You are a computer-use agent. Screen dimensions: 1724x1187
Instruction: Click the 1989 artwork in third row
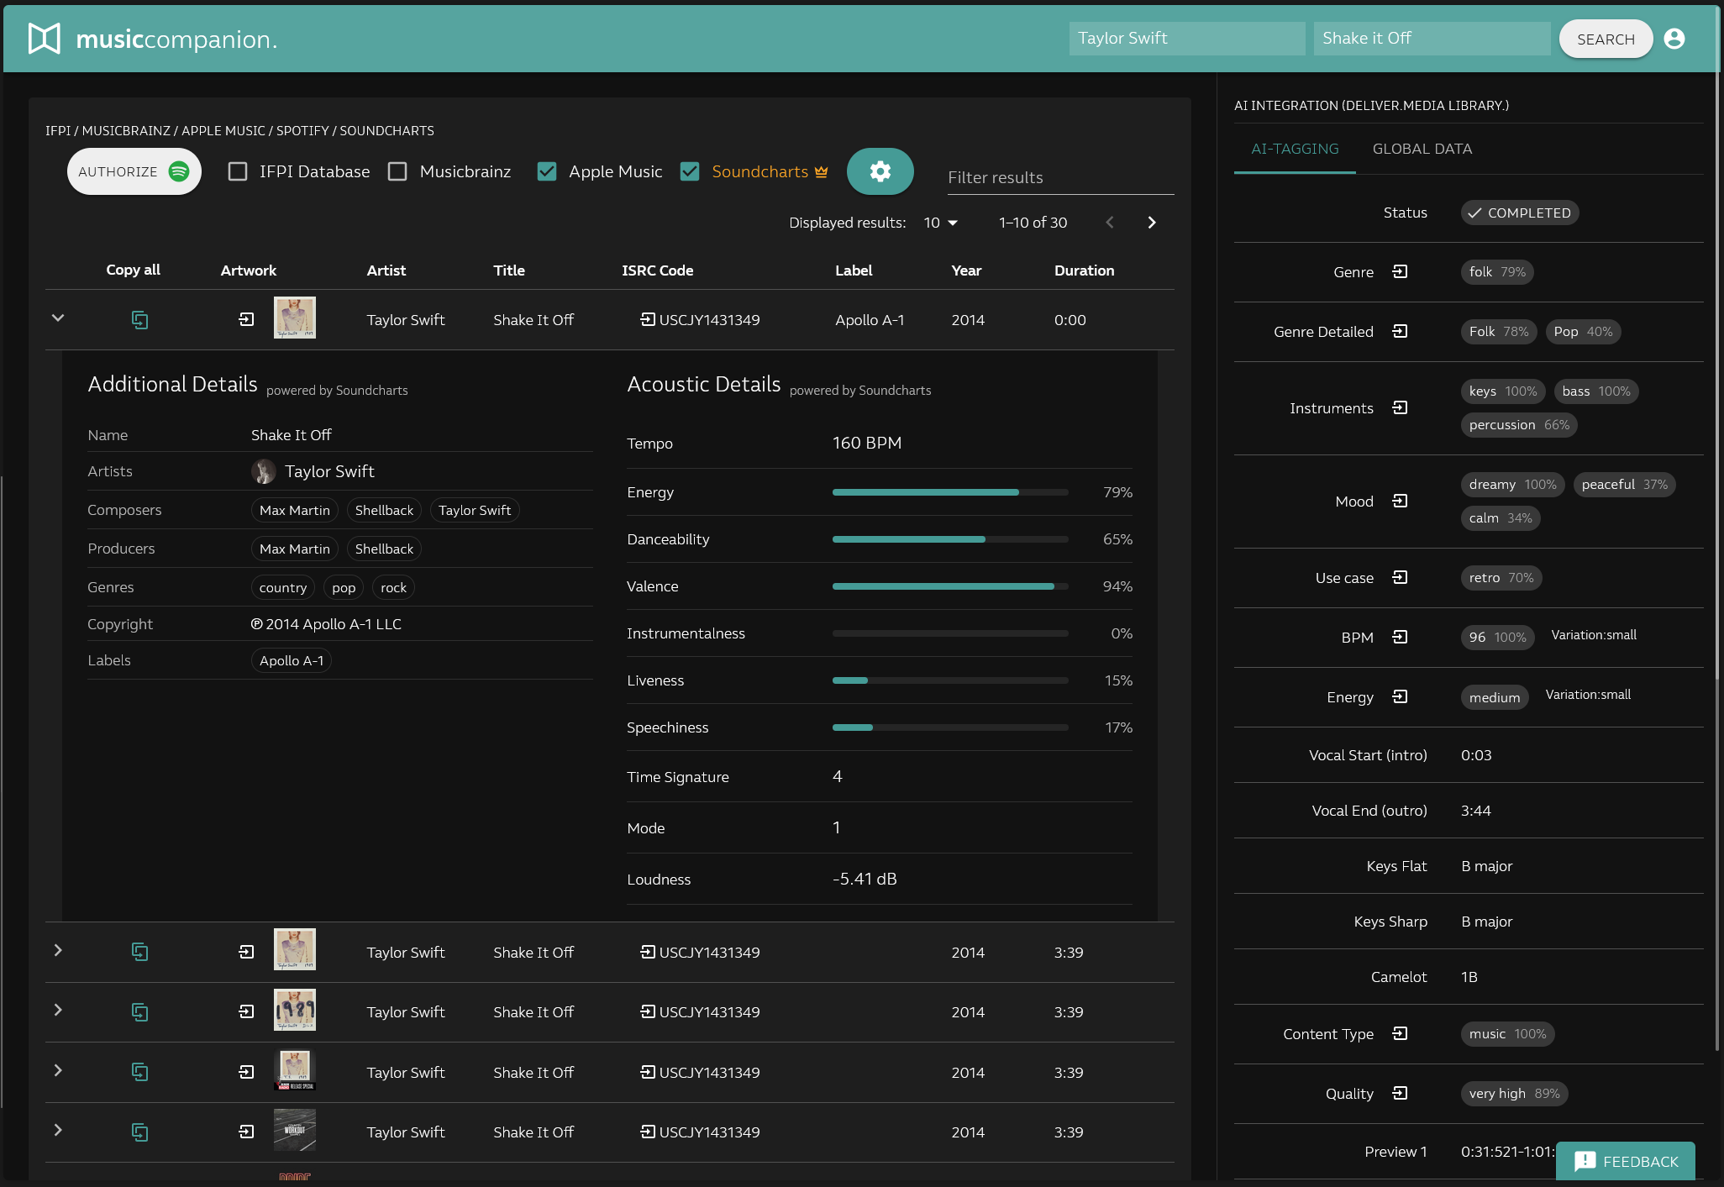pyautogui.click(x=295, y=1010)
